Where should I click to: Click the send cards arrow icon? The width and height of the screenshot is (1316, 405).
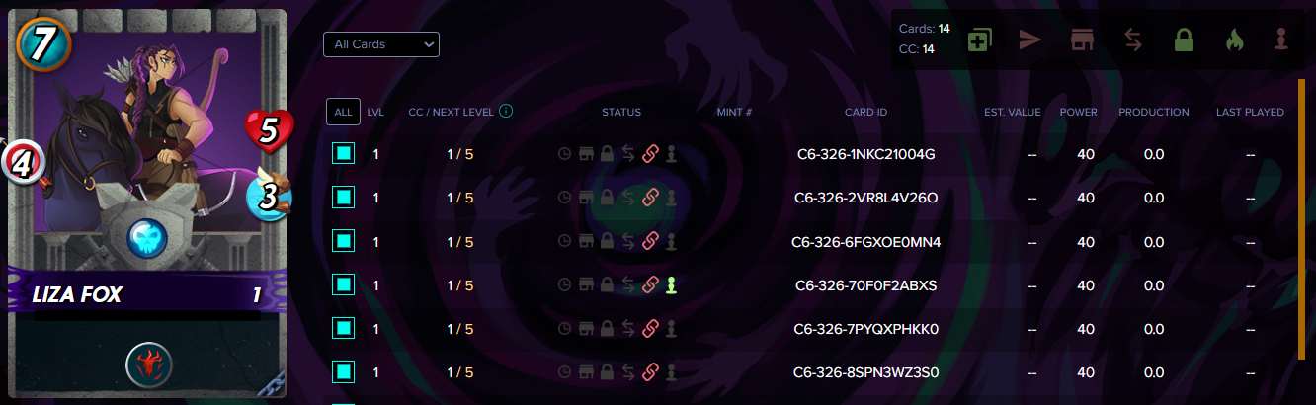[x=1030, y=40]
